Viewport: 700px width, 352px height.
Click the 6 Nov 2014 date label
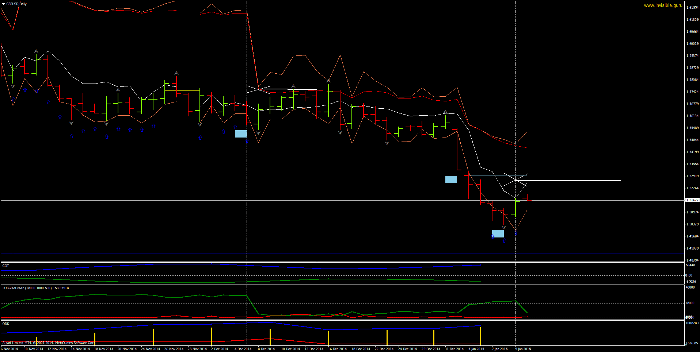[9, 349]
